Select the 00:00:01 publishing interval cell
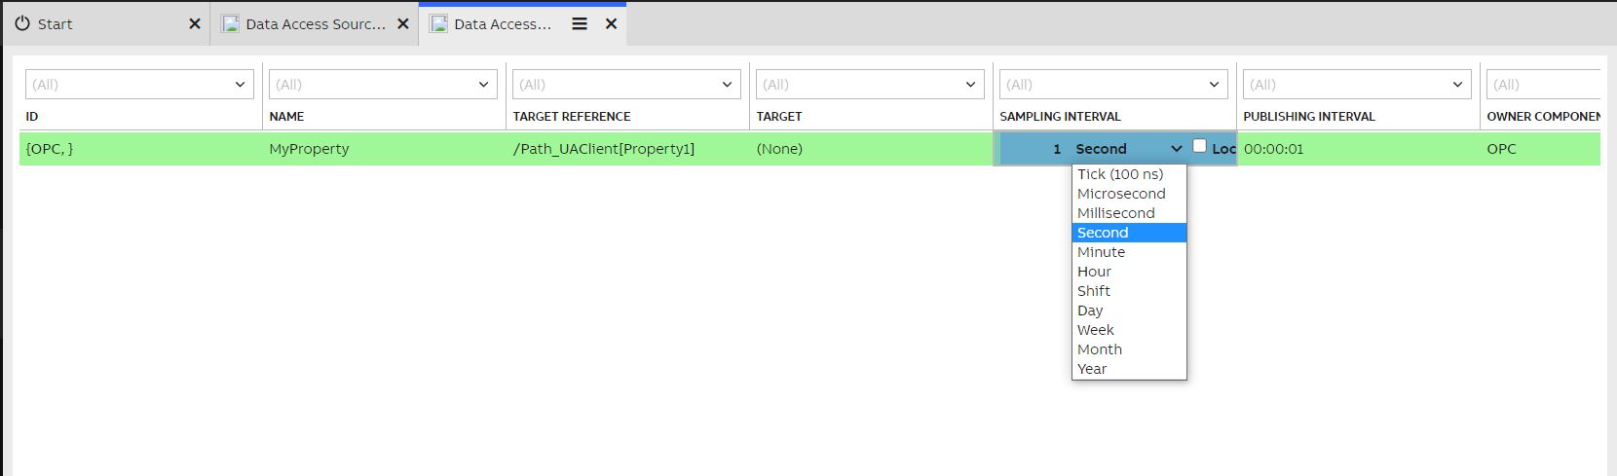 coord(1358,149)
